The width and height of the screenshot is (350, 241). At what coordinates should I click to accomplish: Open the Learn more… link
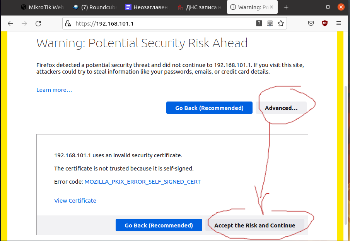(54, 90)
